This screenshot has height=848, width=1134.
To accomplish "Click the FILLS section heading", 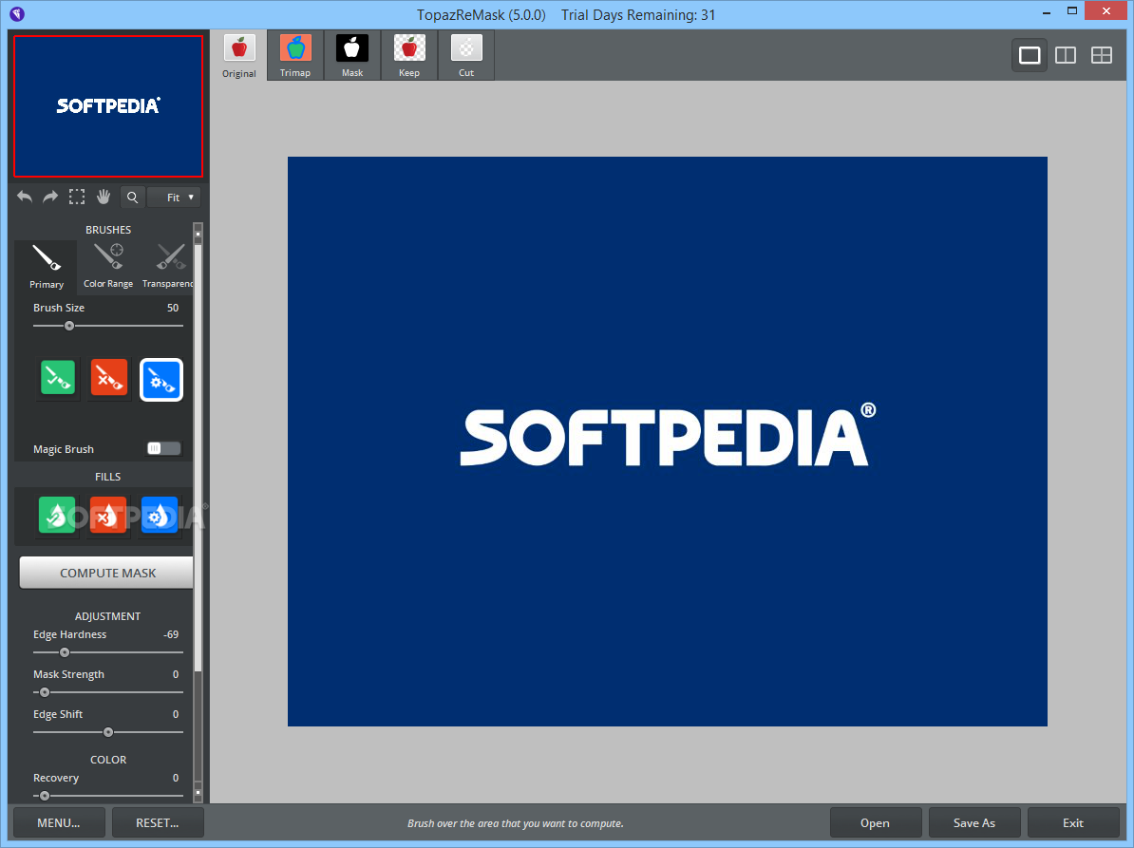I will (107, 477).
